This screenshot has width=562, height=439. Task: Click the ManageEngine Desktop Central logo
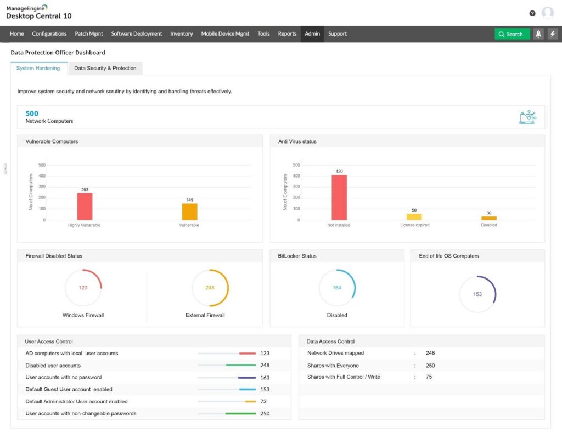click(38, 12)
